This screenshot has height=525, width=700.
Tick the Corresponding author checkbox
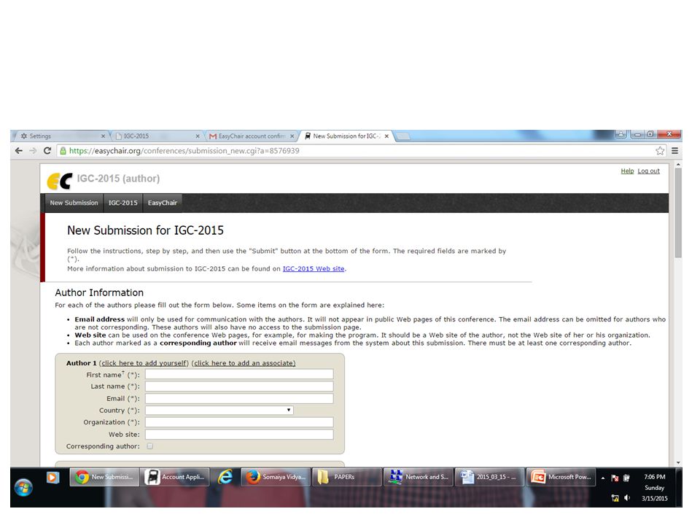150,446
